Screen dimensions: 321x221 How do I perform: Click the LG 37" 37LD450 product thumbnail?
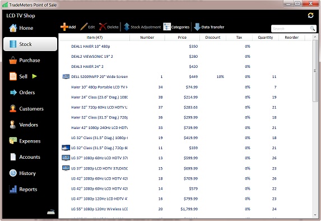click(66, 168)
